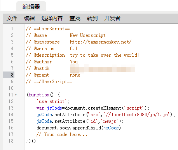Open the 转到 menu
178x150 pixels.
tap(92, 18)
